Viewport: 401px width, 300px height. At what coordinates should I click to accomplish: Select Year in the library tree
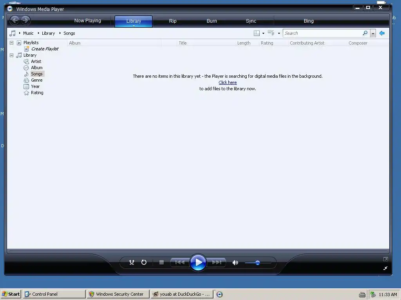35,86
